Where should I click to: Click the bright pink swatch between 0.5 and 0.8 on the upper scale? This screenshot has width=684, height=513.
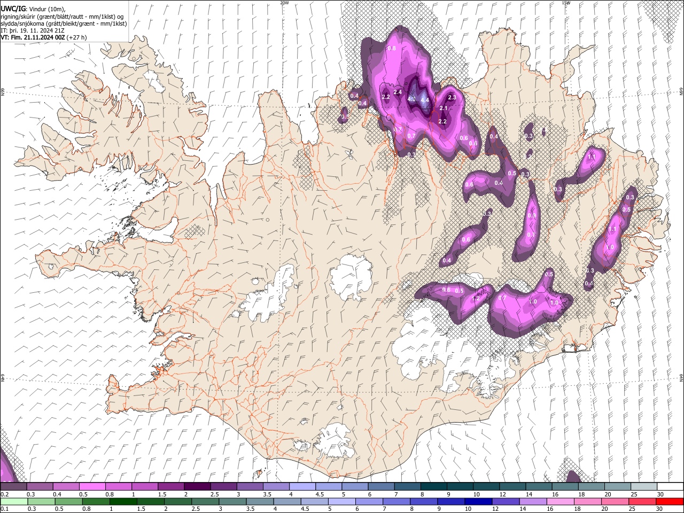pos(92,486)
